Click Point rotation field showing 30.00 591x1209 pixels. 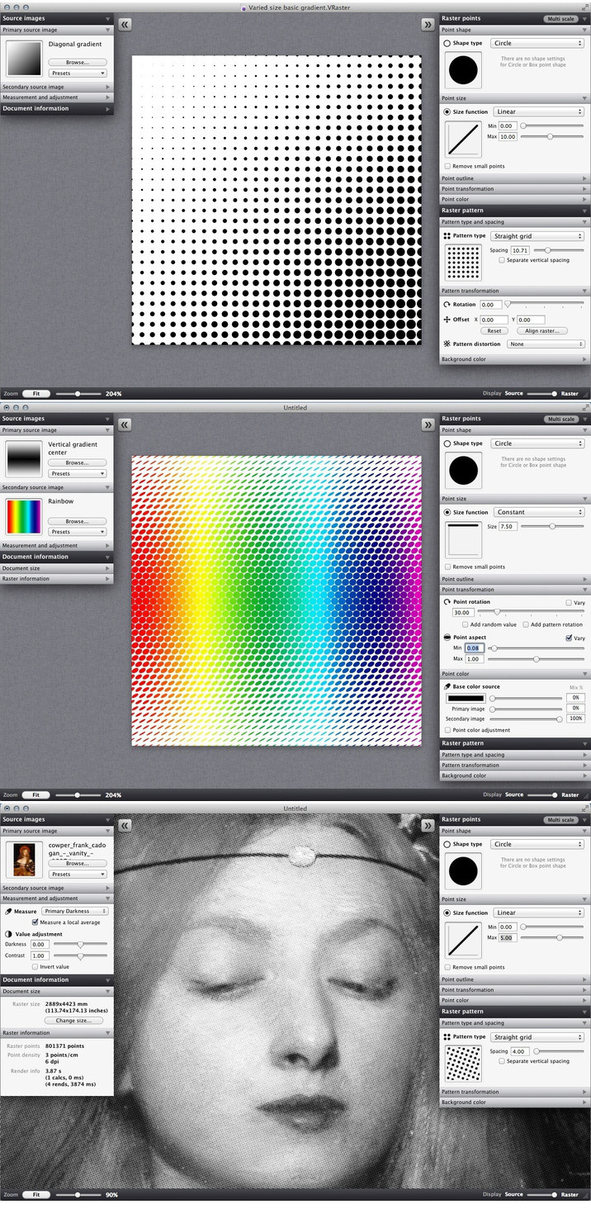click(462, 613)
